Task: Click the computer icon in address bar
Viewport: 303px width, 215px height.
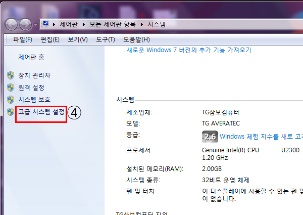Action: tap(45, 24)
